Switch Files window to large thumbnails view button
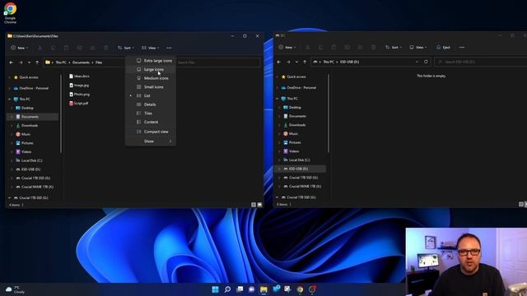The width and height of the screenshot is (527, 296). coord(259,205)
